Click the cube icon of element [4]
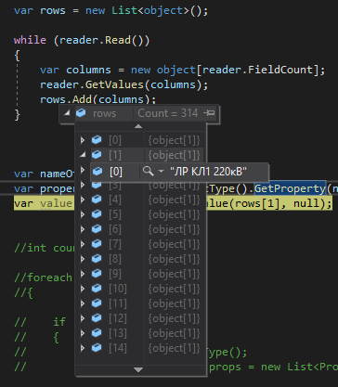Screen dimensions: 338x387 point(97,200)
